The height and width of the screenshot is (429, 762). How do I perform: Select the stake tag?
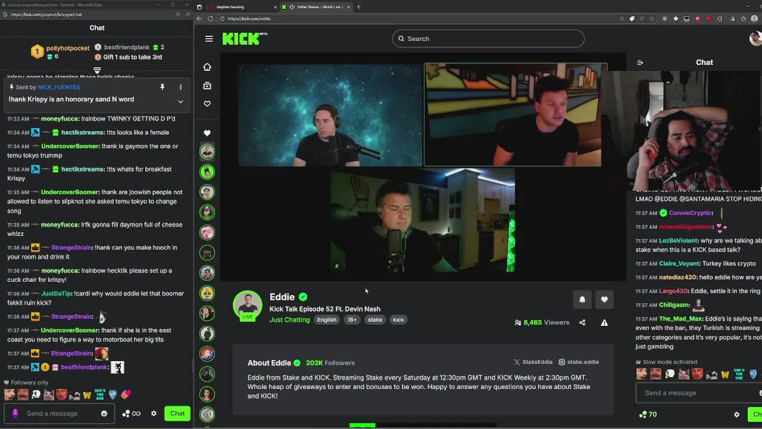375,320
